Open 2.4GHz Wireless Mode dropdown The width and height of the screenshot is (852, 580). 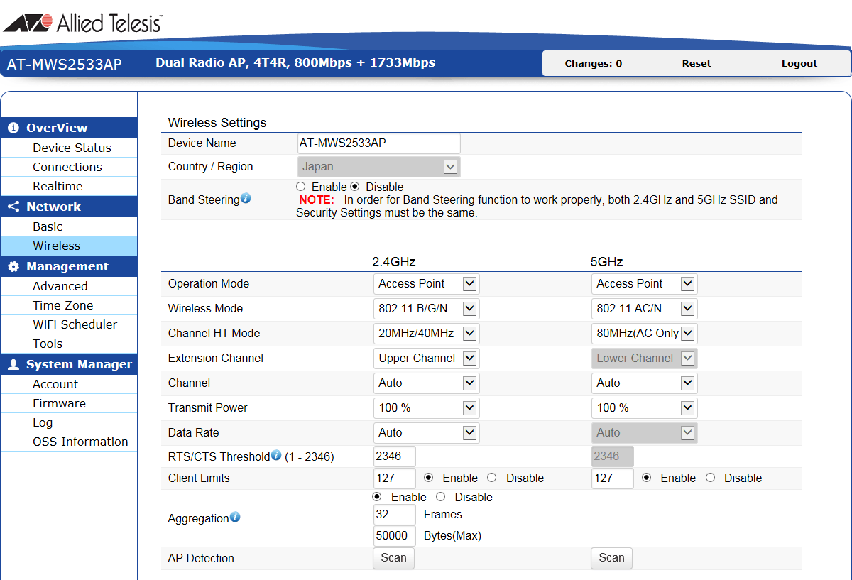tap(427, 309)
